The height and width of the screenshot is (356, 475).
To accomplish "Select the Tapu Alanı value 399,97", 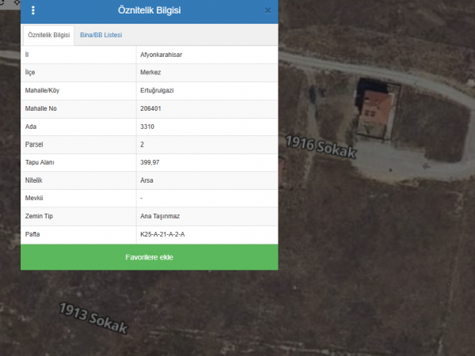I will pyautogui.click(x=150, y=163).
